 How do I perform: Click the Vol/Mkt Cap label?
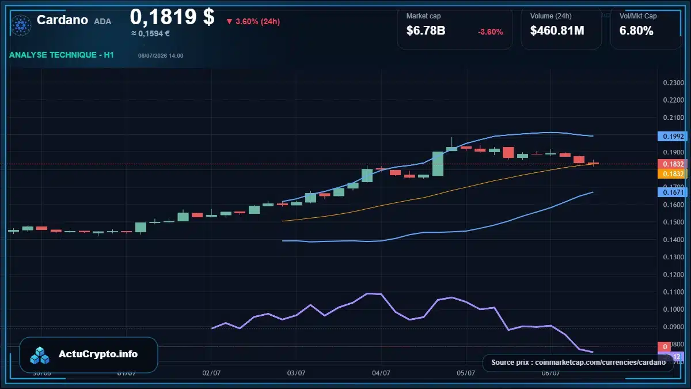coord(638,16)
